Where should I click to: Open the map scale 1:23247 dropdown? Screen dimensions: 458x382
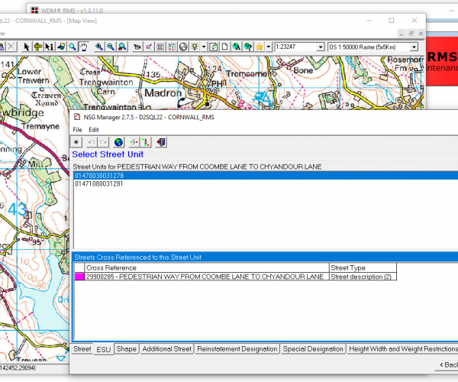(x=319, y=47)
